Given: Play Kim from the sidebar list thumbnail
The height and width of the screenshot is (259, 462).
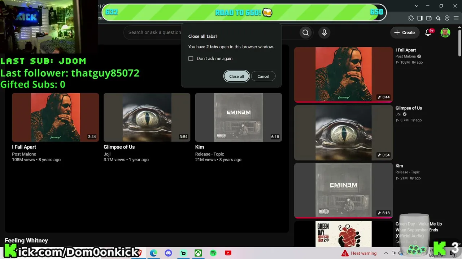Looking at the screenshot, I should pos(343,190).
